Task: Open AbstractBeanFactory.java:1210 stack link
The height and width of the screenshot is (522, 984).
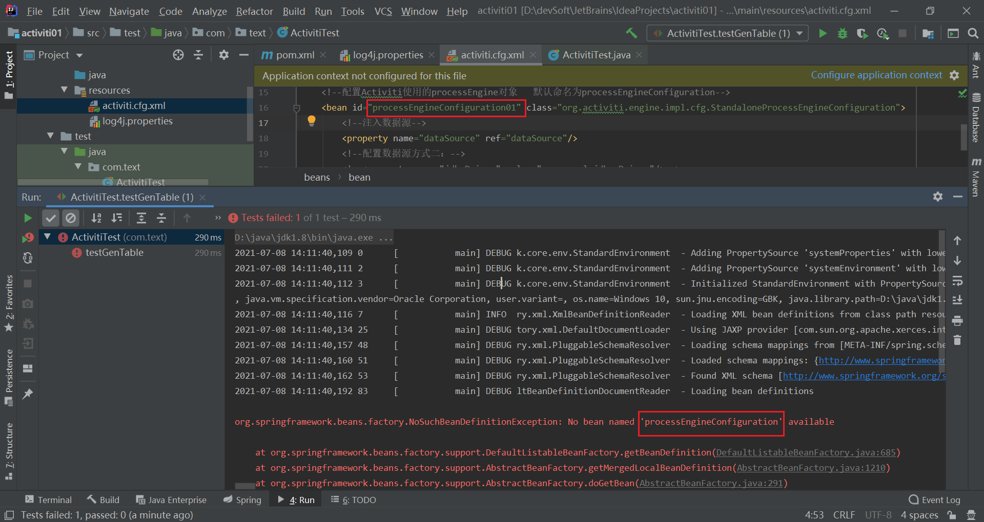Action: (x=811, y=468)
